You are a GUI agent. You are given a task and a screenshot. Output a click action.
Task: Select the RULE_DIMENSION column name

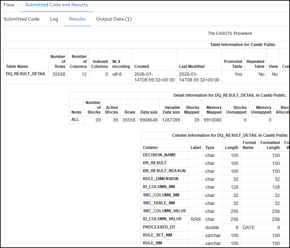click(x=160, y=179)
